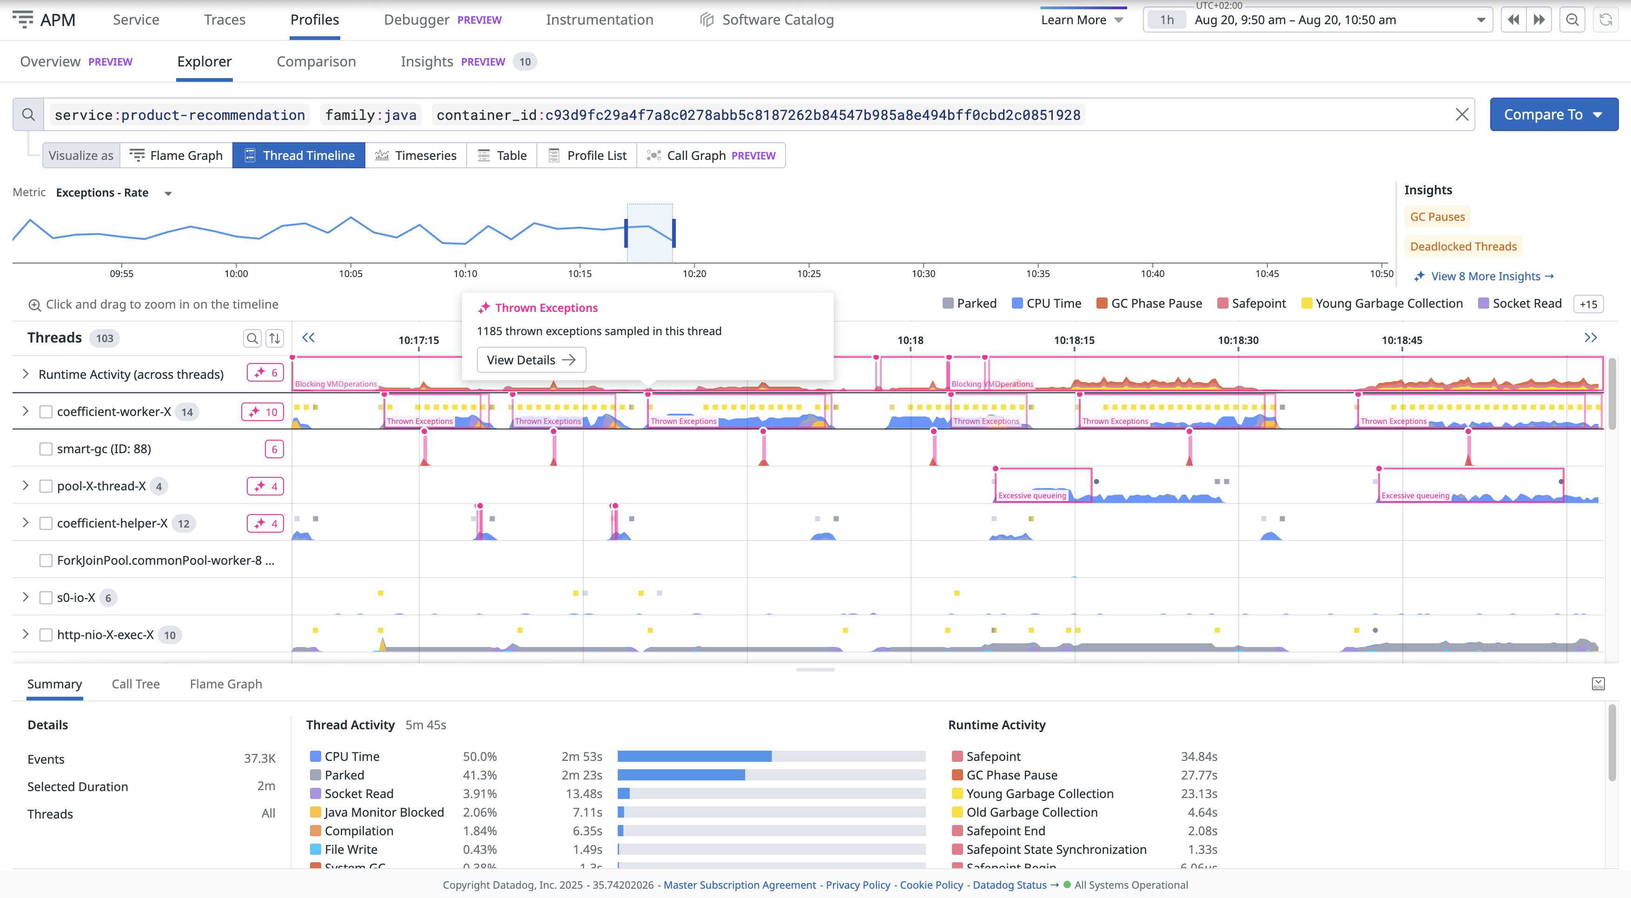Check the pool-X-thread-X checkbox
The image size is (1631, 898).
(x=46, y=486)
